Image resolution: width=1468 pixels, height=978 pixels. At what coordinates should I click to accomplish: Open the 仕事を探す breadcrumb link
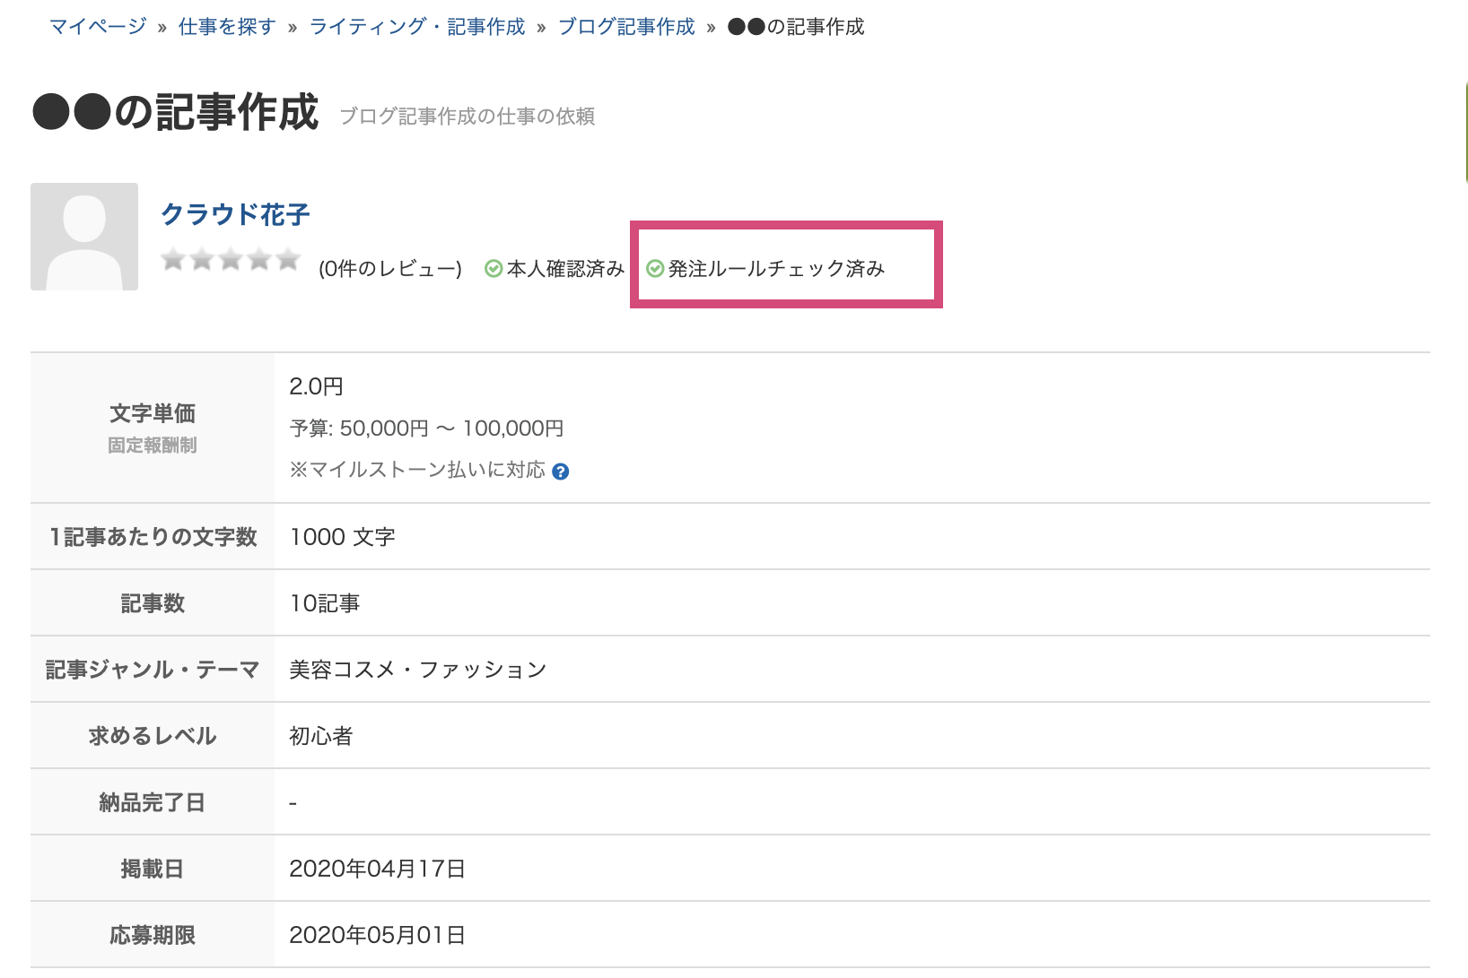pos(227,27)
